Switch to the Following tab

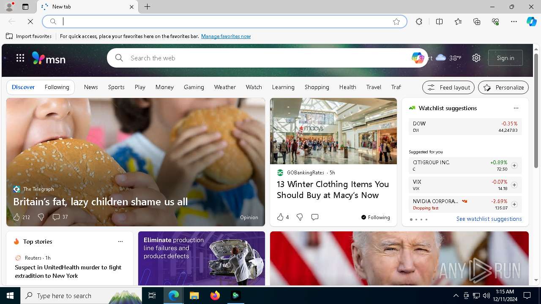coord(57,87)
